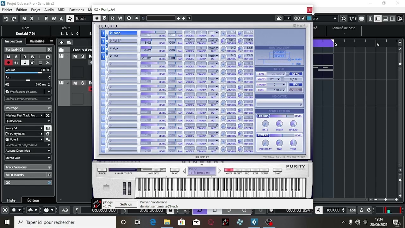The height and width of the screenshot is (228, 405).
Task: Click the Redo arrow in Cubase toolbar
Action: click(14, 19)
